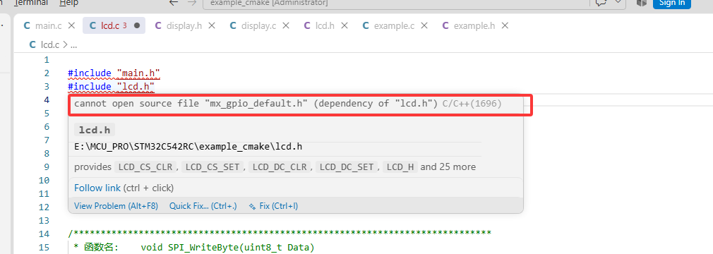Open the Help menu

pos(69,3)
